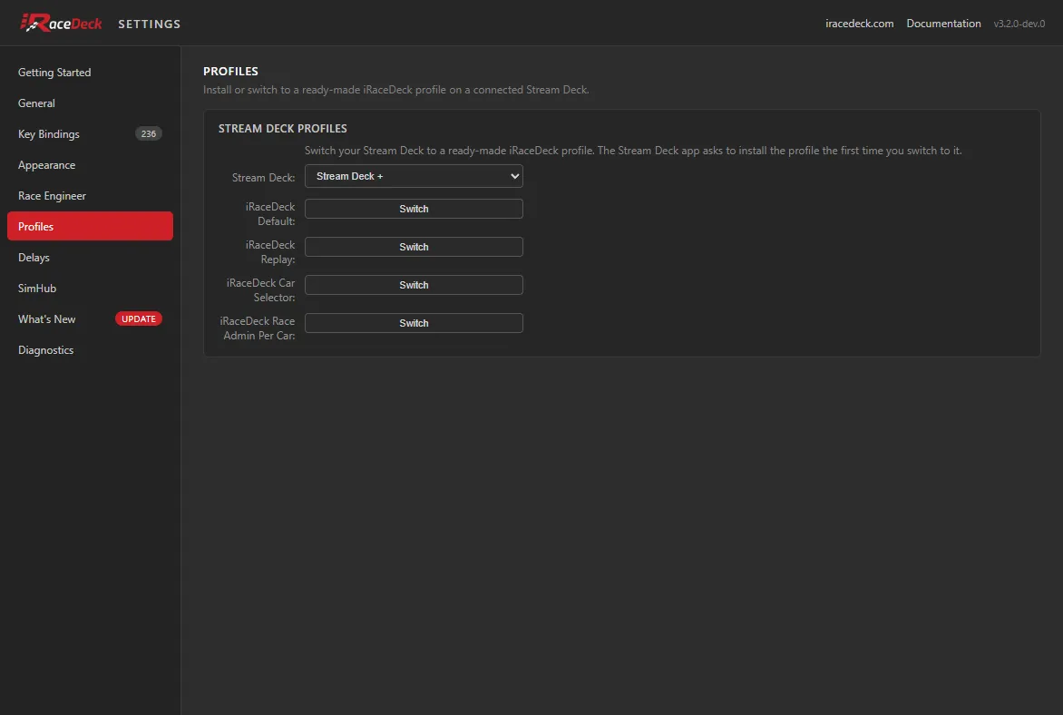Click the v3.2.0-dev.0 version text

click(1019, 24)
